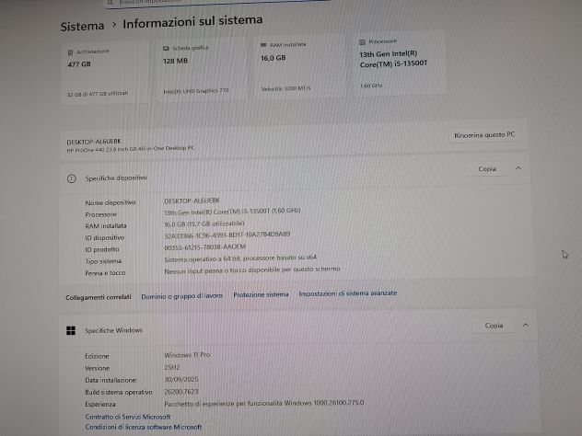Select the 26200.7623 build value
Viewport: 582px width, 436px height.
(x=181, y=392)
